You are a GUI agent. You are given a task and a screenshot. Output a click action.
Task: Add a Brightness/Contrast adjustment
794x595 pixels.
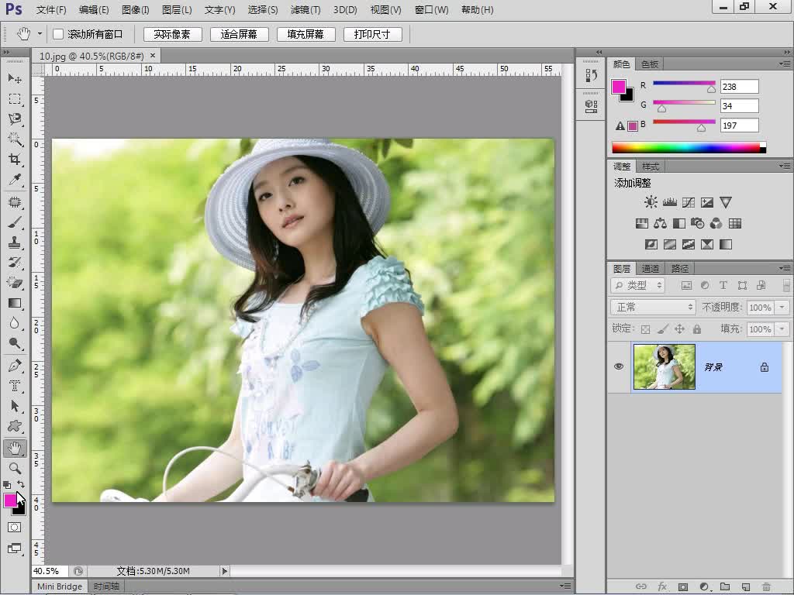coord(651,202)
